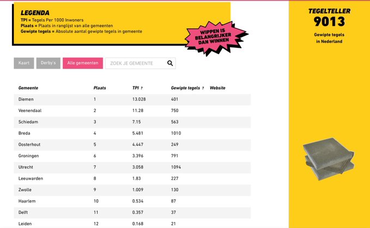
Task: Click the question mark next to TPI
Action: point(142,88)
